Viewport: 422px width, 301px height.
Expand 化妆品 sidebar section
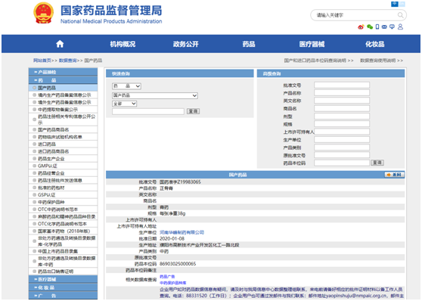tap(64, 287)
